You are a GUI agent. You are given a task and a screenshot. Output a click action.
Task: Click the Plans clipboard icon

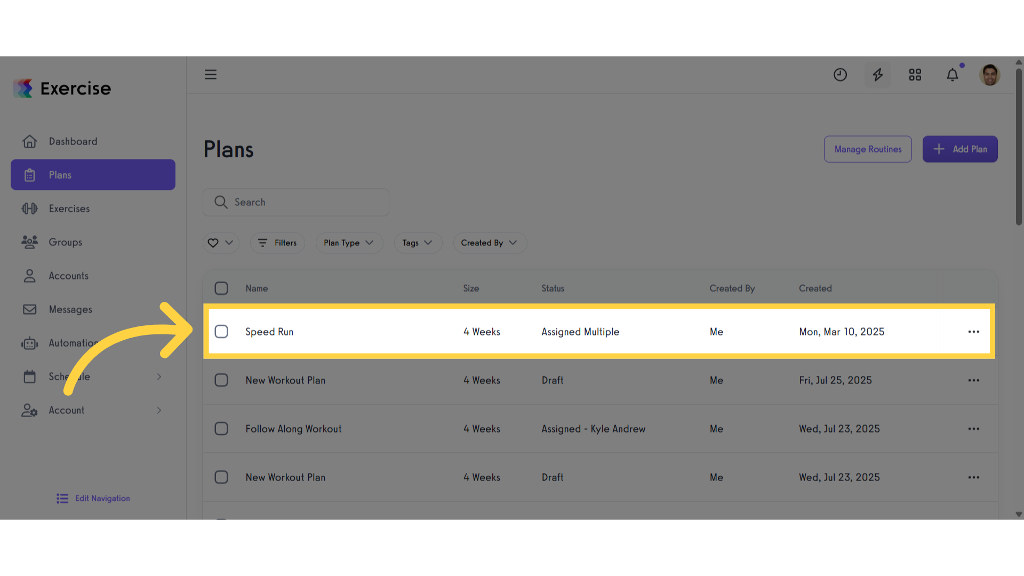30,175
